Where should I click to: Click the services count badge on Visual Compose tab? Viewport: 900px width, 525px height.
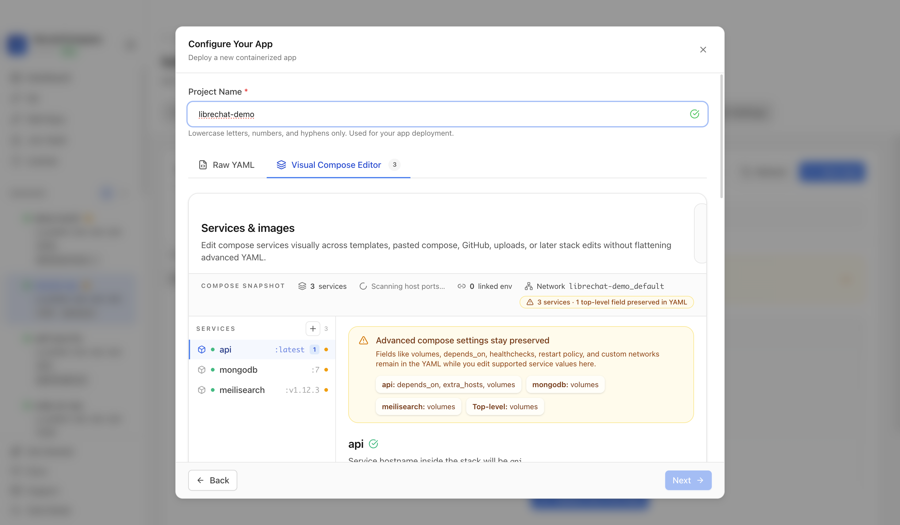click(394, 165)
